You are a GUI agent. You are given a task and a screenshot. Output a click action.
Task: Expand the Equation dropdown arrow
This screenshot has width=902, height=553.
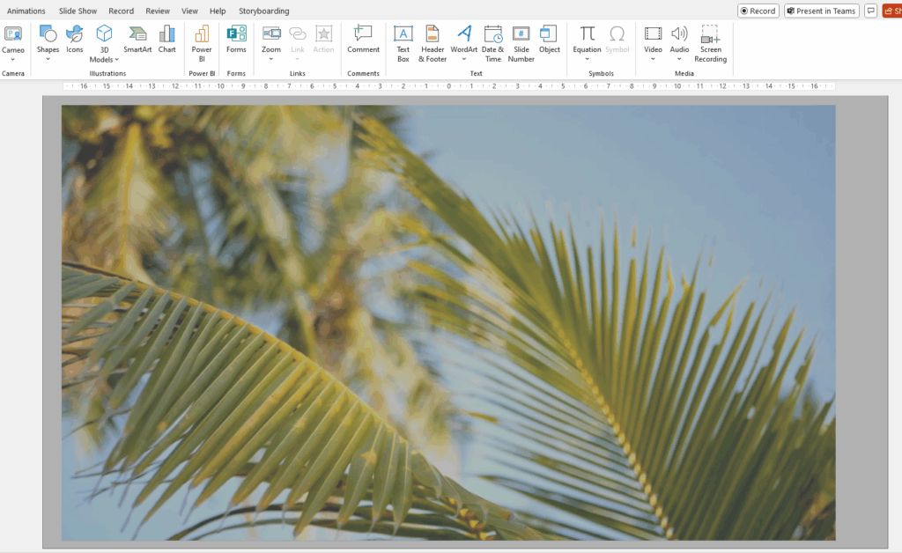pos(587,59)
